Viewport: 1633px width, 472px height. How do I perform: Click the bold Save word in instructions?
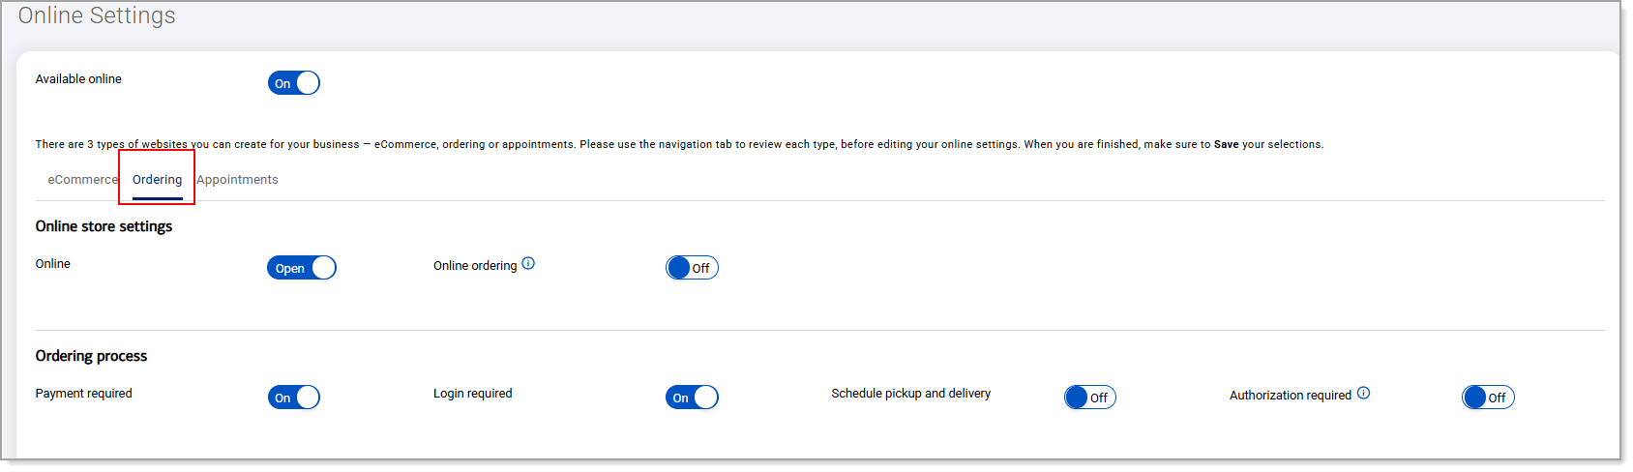pyautogui.click(x=1226, y=144)
